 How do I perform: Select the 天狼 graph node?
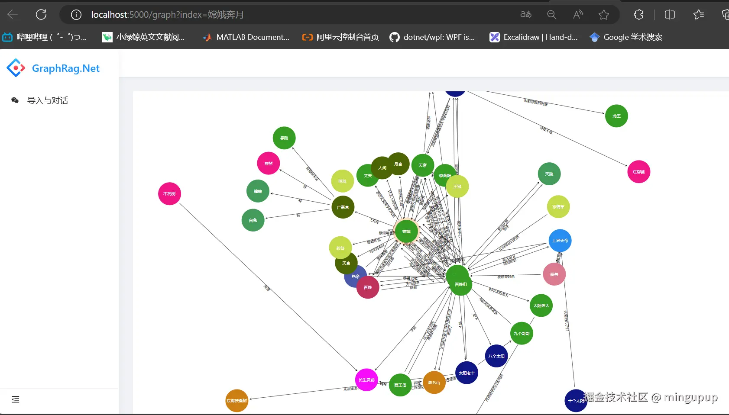[x=549, y=174]
